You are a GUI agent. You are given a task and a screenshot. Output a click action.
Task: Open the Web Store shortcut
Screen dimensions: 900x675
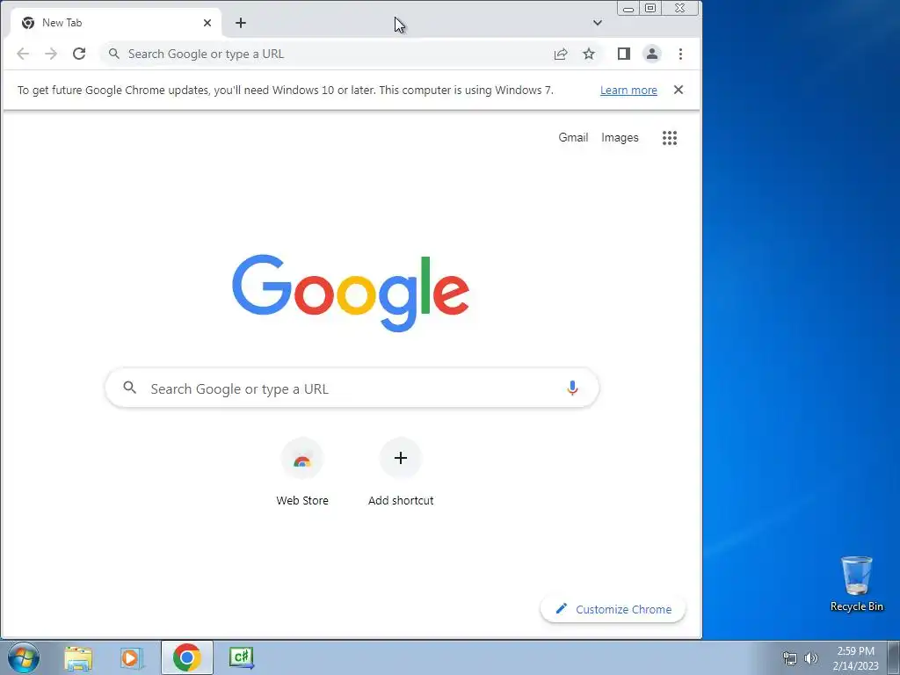(x=302, y=472)
